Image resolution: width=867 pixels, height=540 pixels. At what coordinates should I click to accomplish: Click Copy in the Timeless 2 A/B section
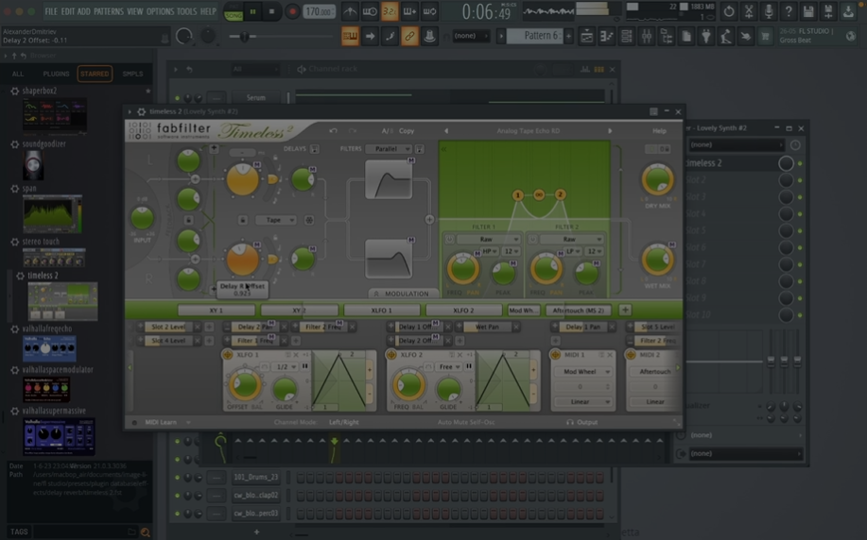click(x=407, y=131)
